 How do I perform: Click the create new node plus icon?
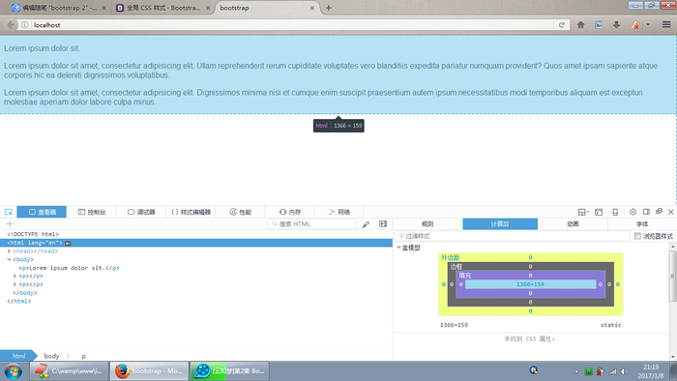click(10, 224)
